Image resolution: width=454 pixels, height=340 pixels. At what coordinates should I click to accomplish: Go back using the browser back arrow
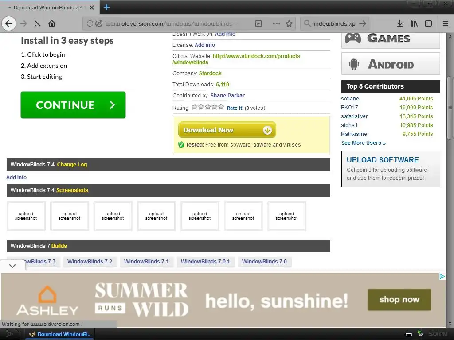coord(9,23)
